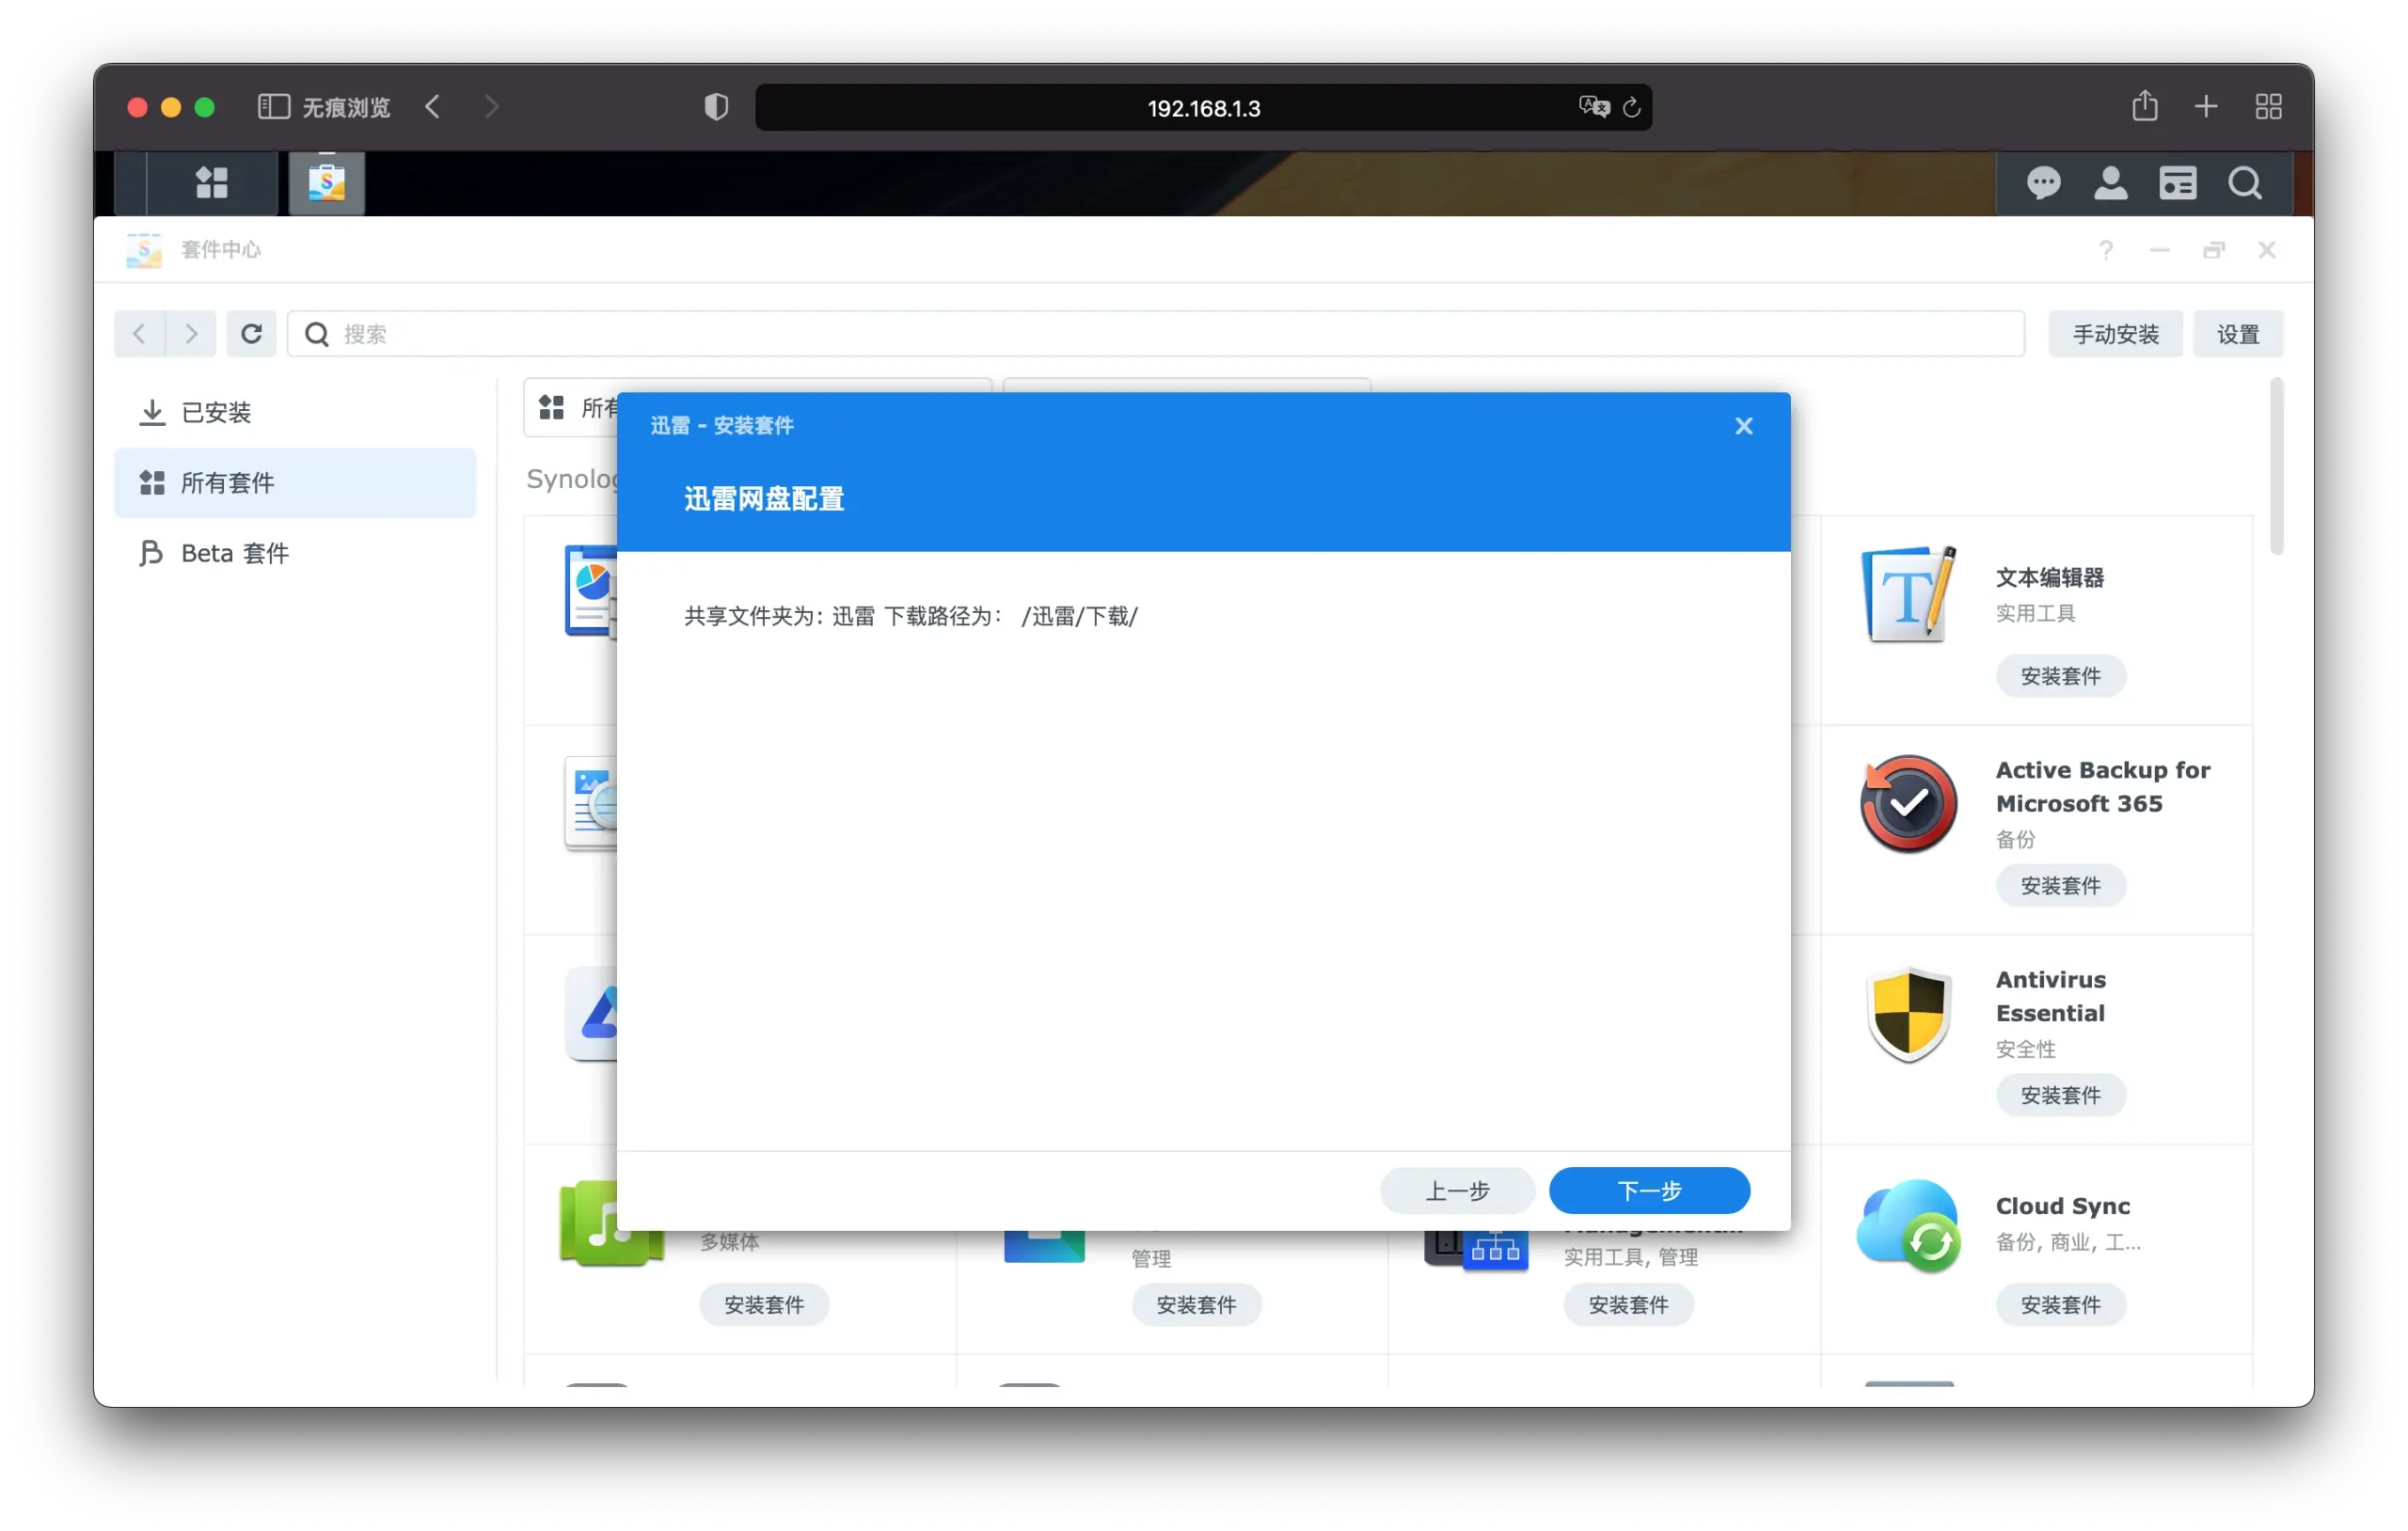Image resolution: width=2408 pixels, height=1531 pixels.
Task: Click the Safari address bar 192.168.1.3
Action: pos(1203,108)
